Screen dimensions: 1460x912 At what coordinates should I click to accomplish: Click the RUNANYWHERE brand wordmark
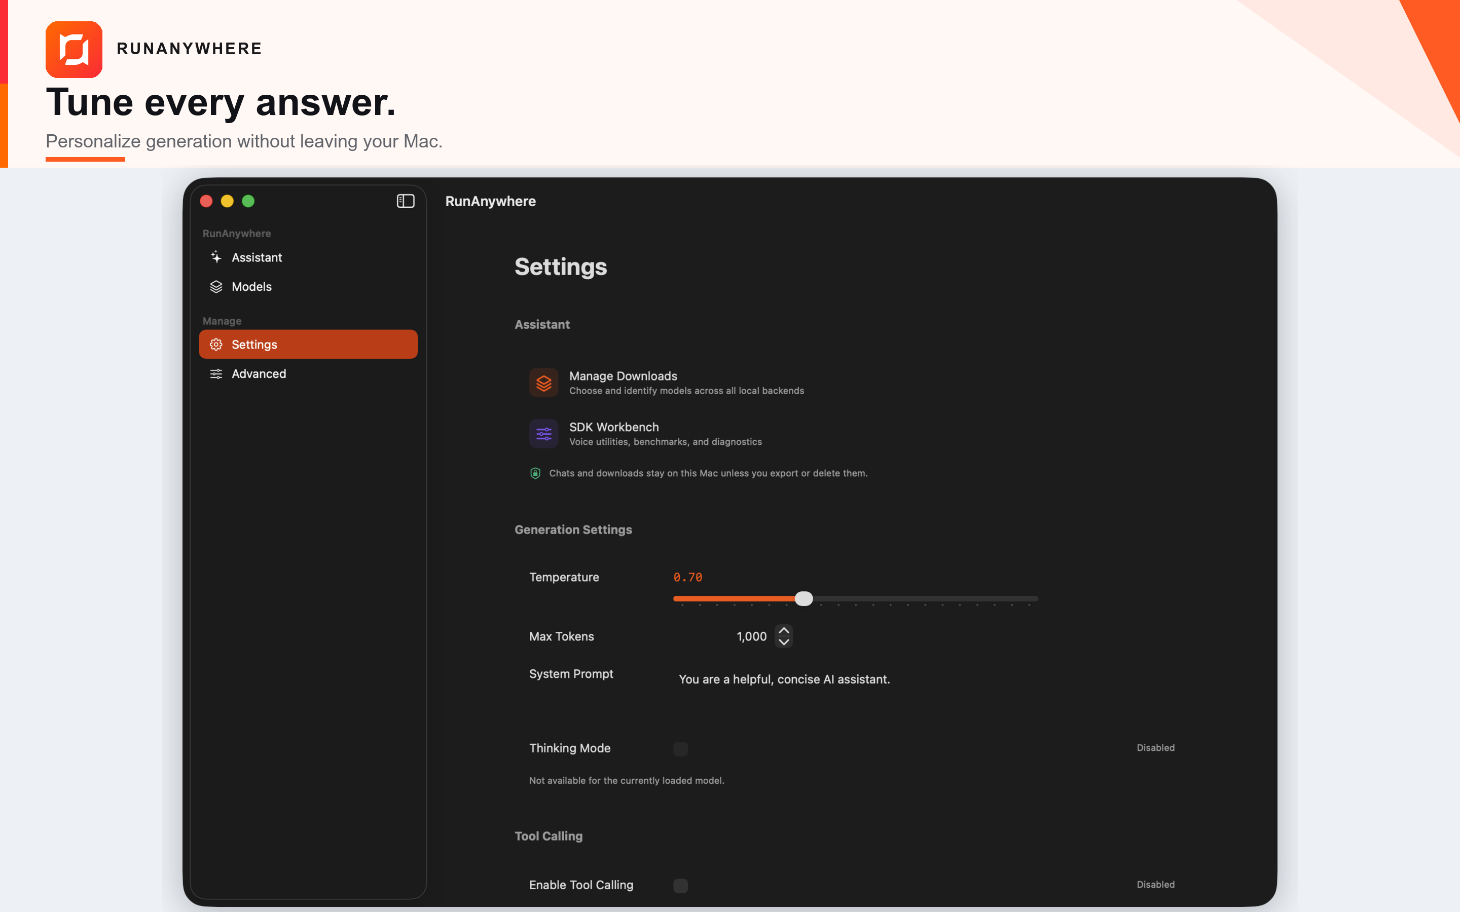(x=190, y=49)
